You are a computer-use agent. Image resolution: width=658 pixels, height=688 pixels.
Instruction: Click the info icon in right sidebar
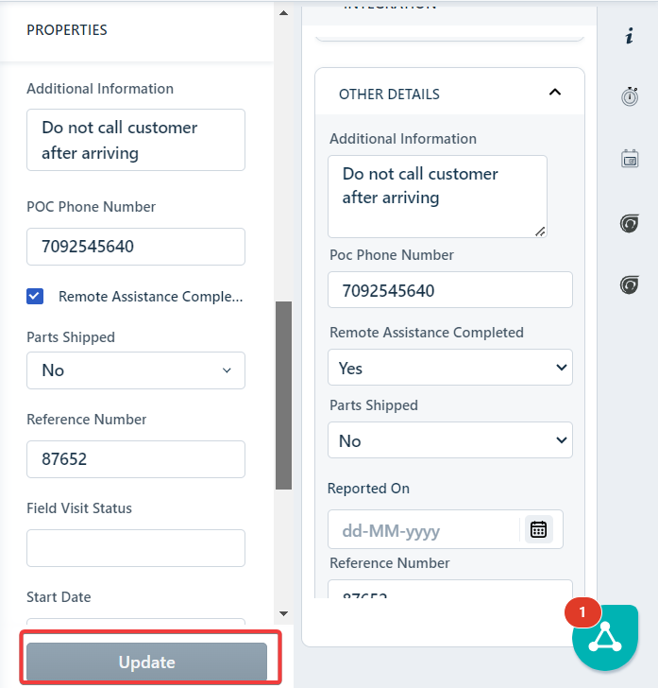click(630, 37)
